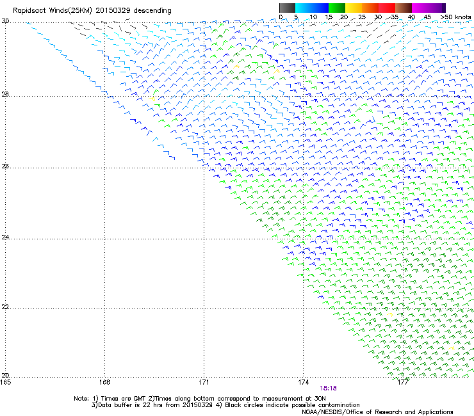Click the '177' longitude axis label

[403, 382]
